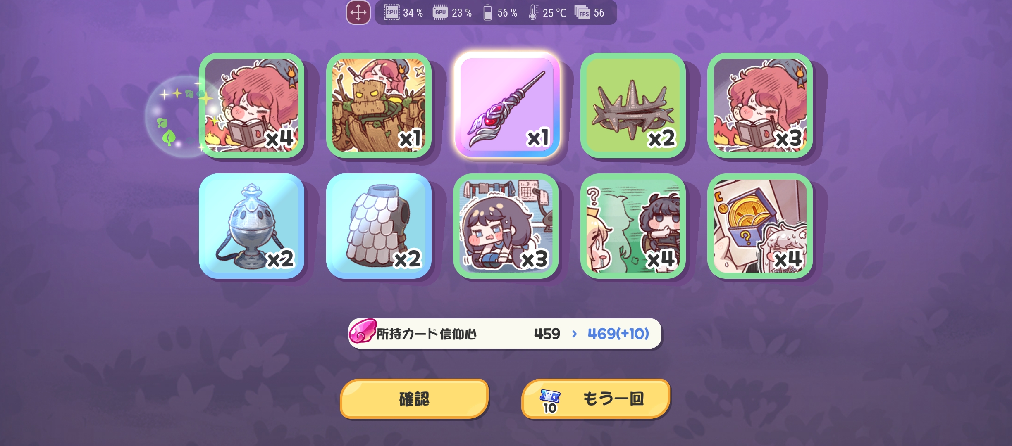Open the wooden golem card x1
This screenshot has height=446, width=1012.
[379, 105]
